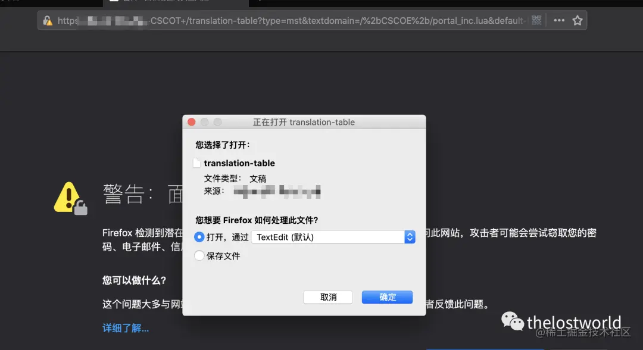Click the document icon beside translation-table

tap(197, 162)
